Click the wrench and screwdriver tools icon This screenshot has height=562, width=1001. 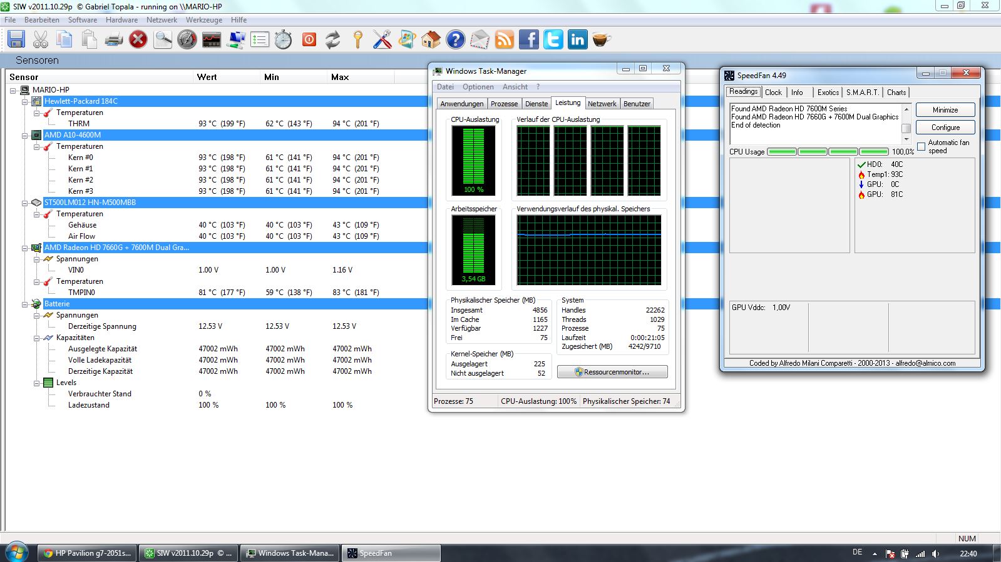pos(382,39)
